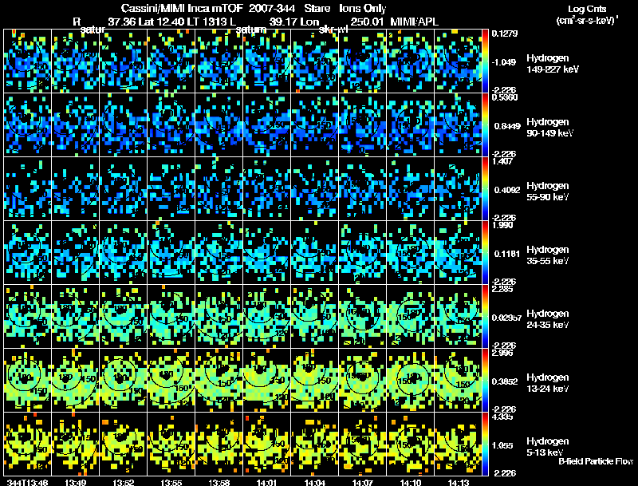Image resolution: width=638 pixels, height=486 pixels.
Task: Click the 4.335 color scale value
Action: pyautogui.click(x=502, y=417)
